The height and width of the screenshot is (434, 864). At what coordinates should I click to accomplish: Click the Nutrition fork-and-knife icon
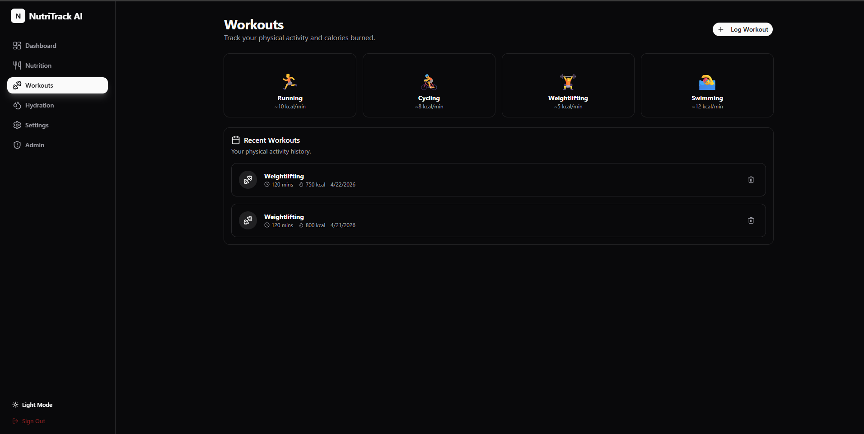tap(17, 65)
